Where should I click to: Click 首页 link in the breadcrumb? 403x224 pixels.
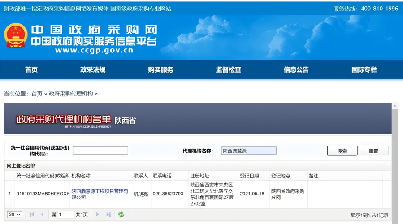tap(36, 94)
